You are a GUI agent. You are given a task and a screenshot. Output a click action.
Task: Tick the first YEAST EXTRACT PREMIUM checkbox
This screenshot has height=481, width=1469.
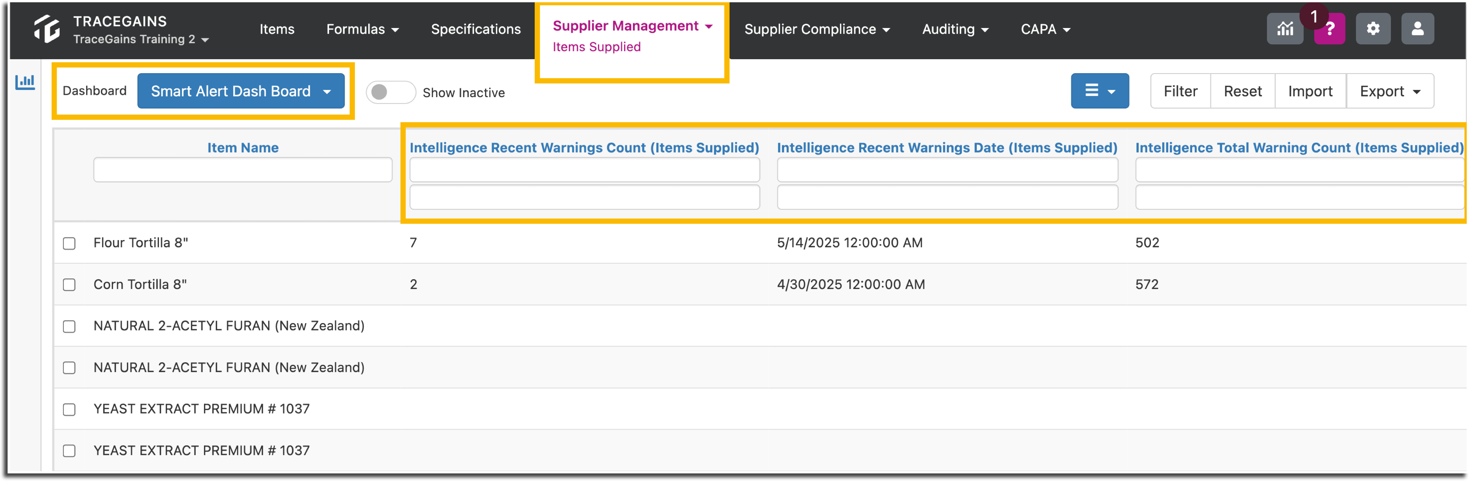tap(69, 410)
